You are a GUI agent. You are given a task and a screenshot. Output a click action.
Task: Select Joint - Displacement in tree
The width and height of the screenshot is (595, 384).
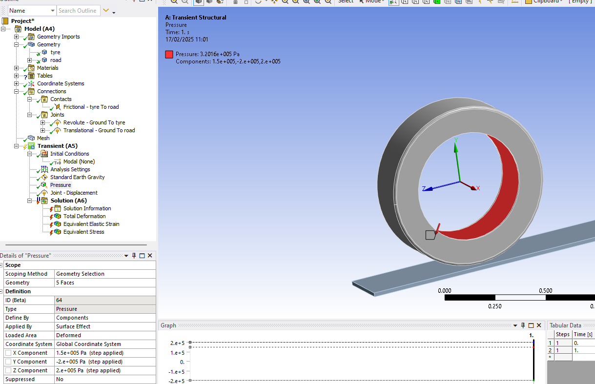point(74,193)
